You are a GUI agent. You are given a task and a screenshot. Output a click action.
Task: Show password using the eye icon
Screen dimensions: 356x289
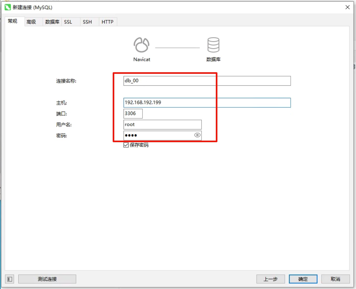(x=197, y=135)
